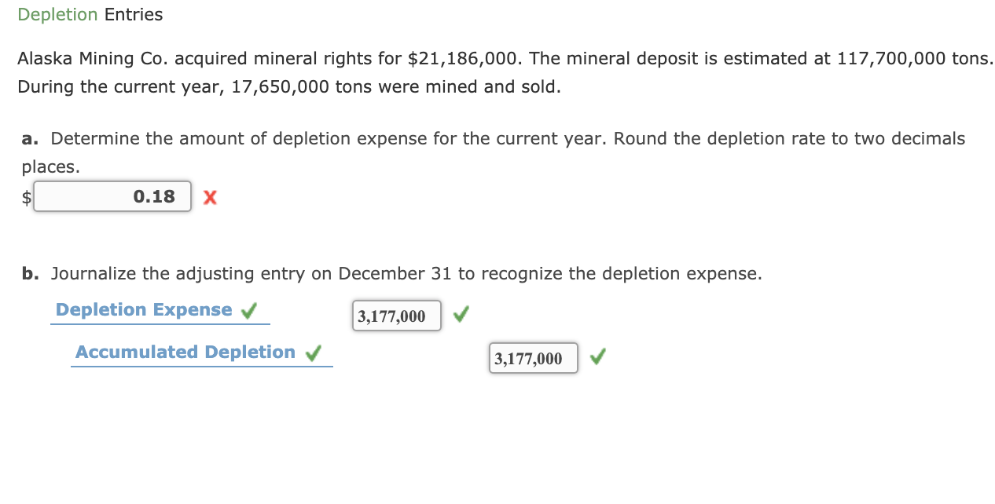Click the underline beneath Accumulated Depletion

pyautogui.click(x=202, y=365)
